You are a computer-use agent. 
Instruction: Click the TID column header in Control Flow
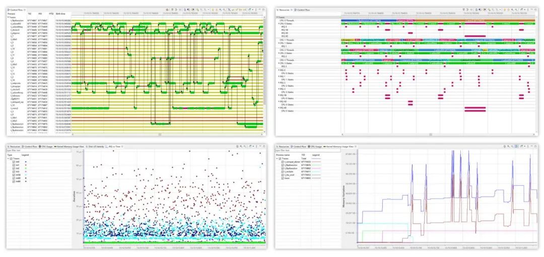(30, 13)
